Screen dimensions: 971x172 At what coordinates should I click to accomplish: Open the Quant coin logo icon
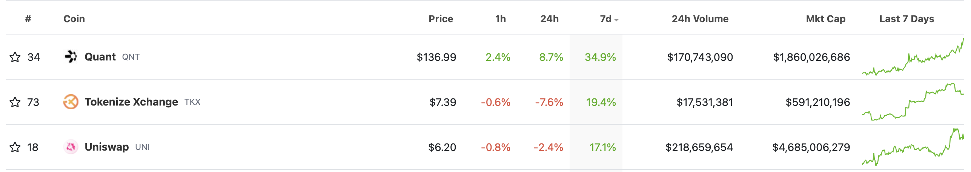(x=71, y=57)
